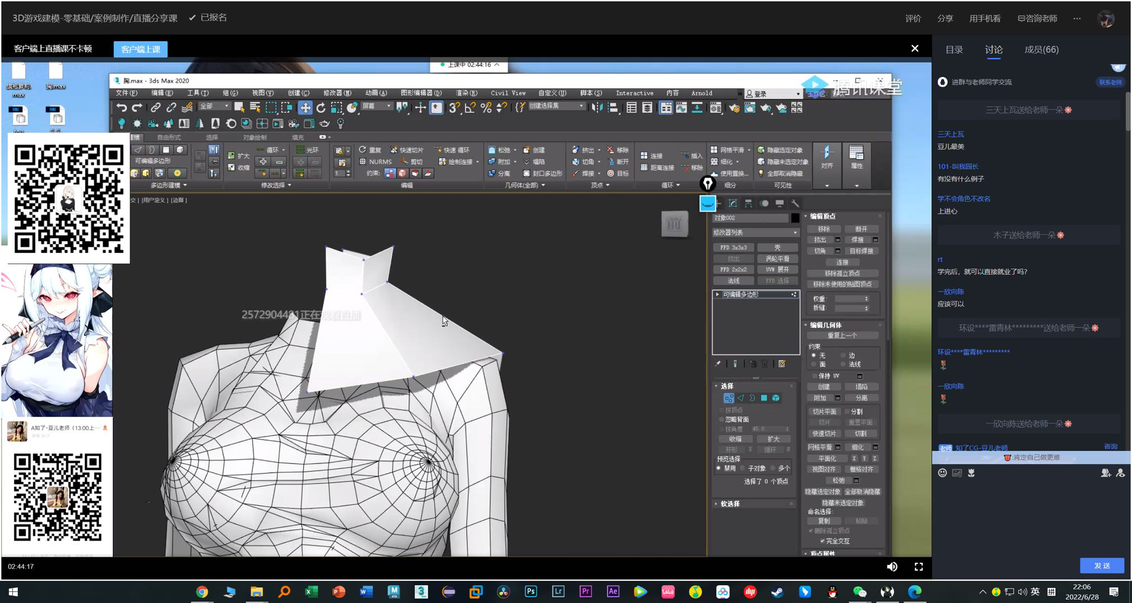Open Utilities panel wrench icon
Image resolution: width=1132 pixels, height=603 pixels.
(795, 204)
